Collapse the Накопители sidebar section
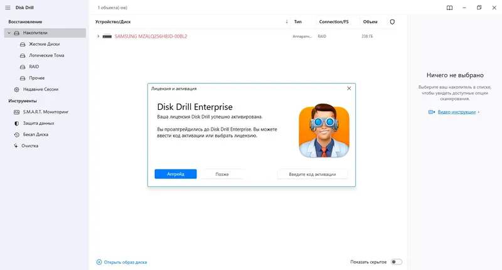502x270 pixels. pyautogui.click(x=9, y=33)
